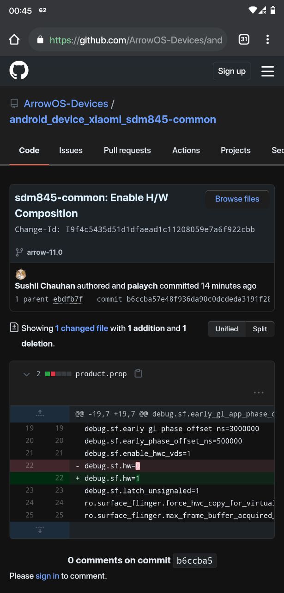This screenshot has height=593, width=284.
Task: Open the Pull requests tab
Action: pos(127,150)
